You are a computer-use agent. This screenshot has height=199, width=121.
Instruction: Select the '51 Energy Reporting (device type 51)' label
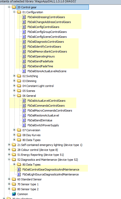pos(41,155)
